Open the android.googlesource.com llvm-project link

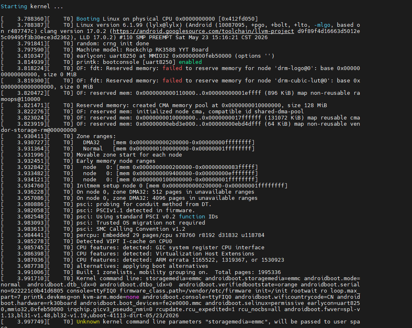tap(204, 31)
